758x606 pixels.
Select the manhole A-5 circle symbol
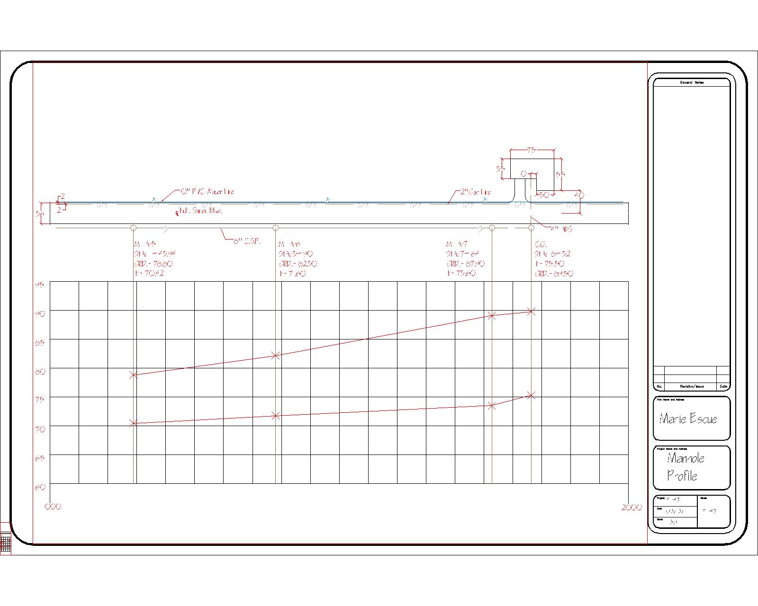coord(133,227)
